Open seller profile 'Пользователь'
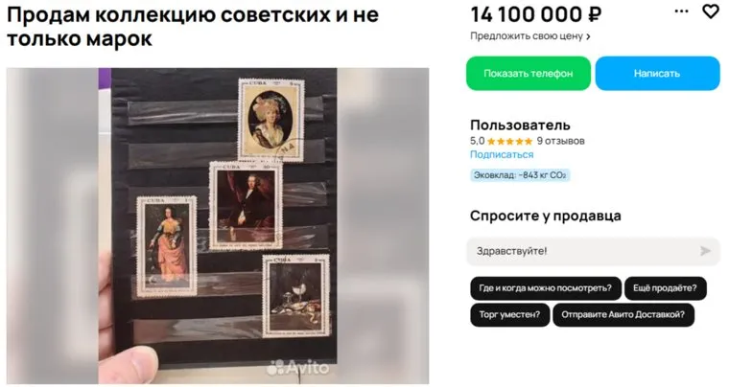729x387 pixels. [x=520, y=125]
